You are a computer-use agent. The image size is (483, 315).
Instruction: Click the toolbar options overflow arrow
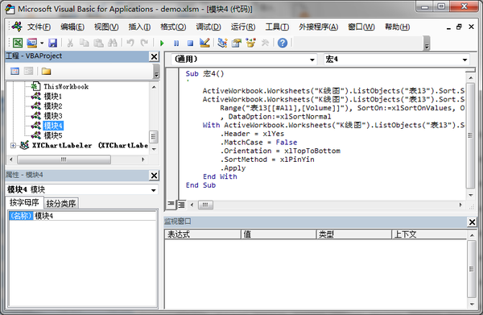427,44
